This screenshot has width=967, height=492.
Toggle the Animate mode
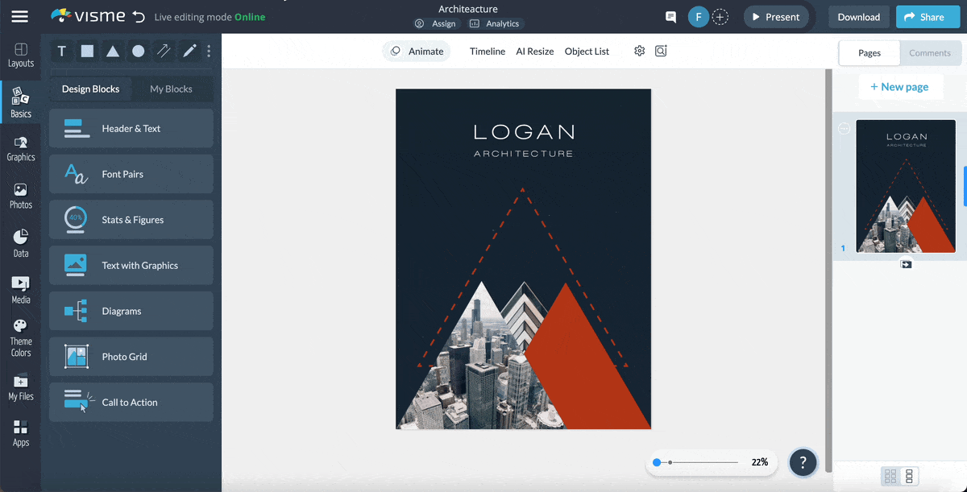(x=416, y=51)
